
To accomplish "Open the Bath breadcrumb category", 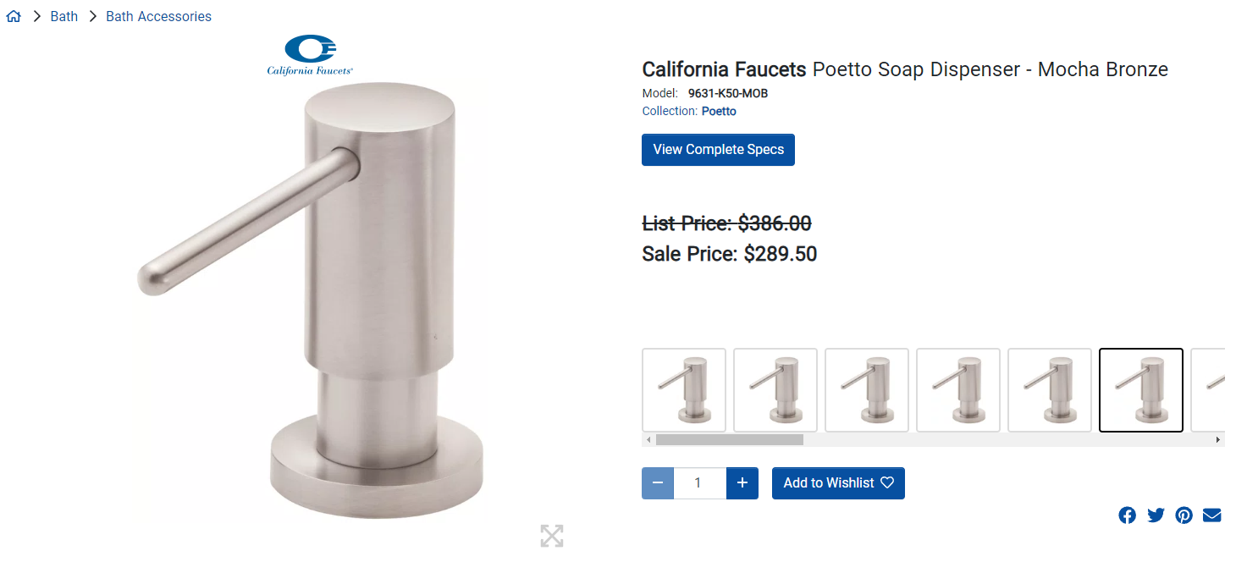I will 63,15.
